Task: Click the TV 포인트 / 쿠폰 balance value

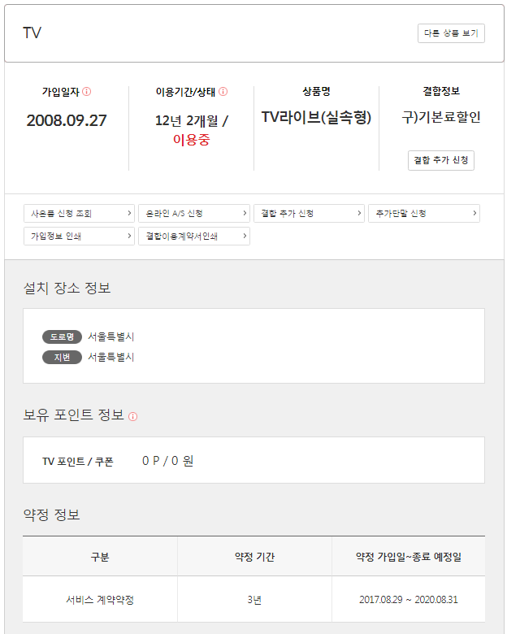Action: (x=167, y=461)
